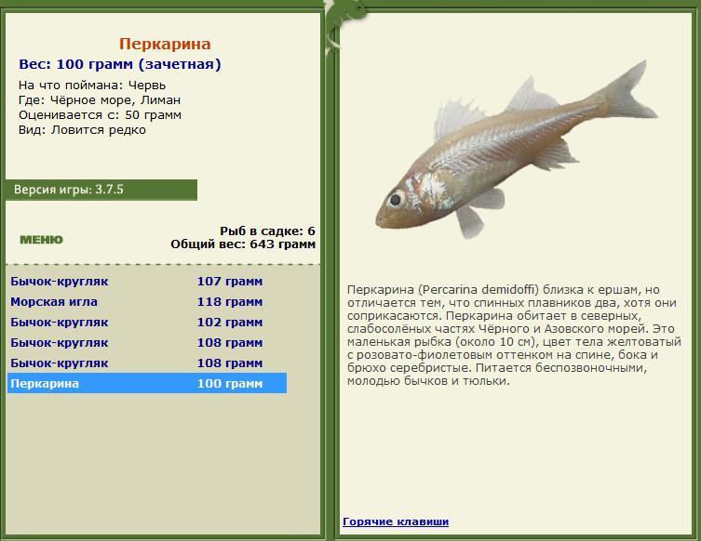Click the Версия игры: 3.7.5 bar

[101, 190]
